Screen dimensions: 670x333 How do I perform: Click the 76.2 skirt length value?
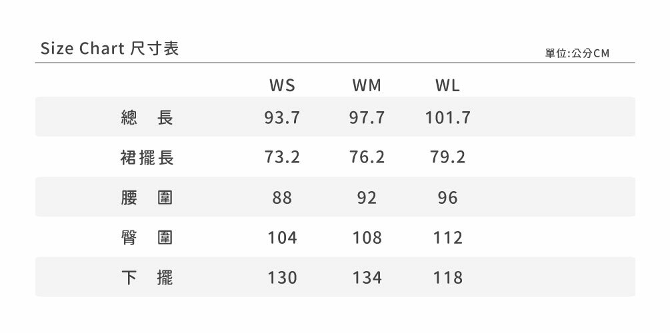pos(367,158)
